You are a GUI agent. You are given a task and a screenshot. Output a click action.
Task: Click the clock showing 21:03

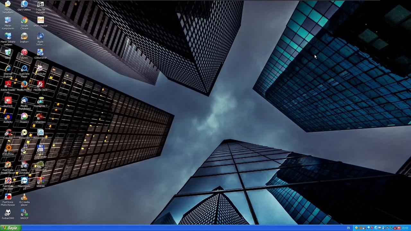click(x=405, y=228)
